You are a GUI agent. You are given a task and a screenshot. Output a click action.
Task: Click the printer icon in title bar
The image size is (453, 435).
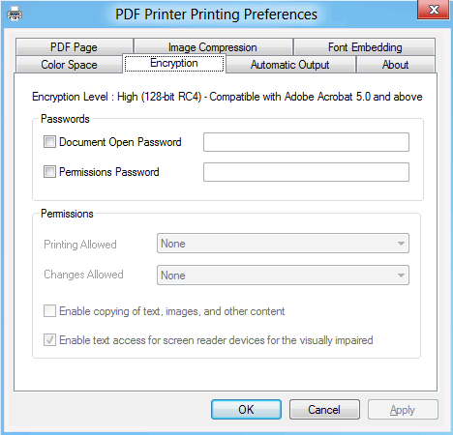click(15, 14)
